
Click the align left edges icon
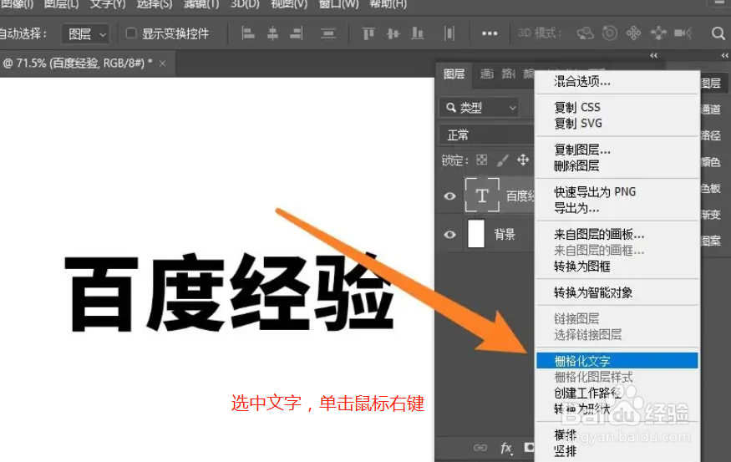coord(248,33)
